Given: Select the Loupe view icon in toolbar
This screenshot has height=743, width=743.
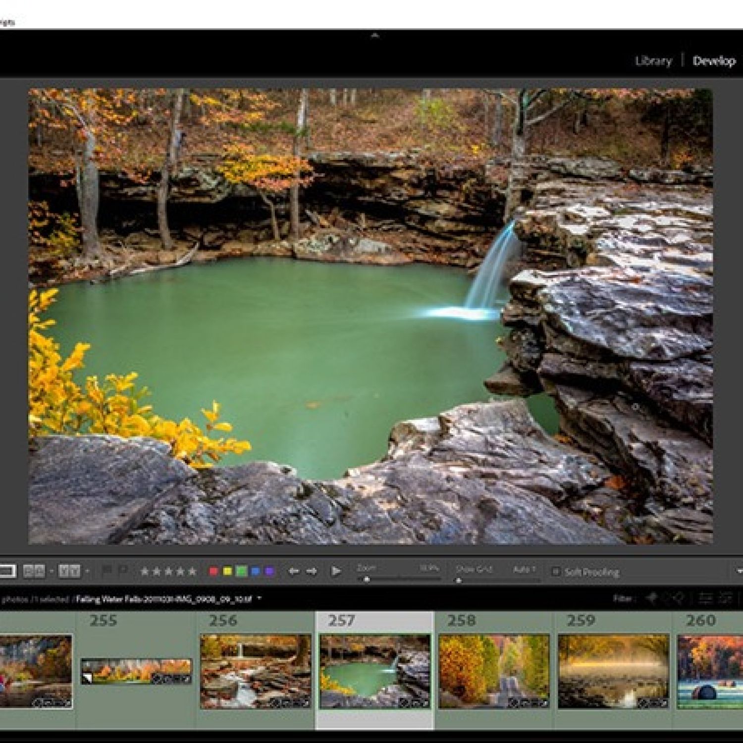Looking at the screenshot, I should [x=7, y=571].
